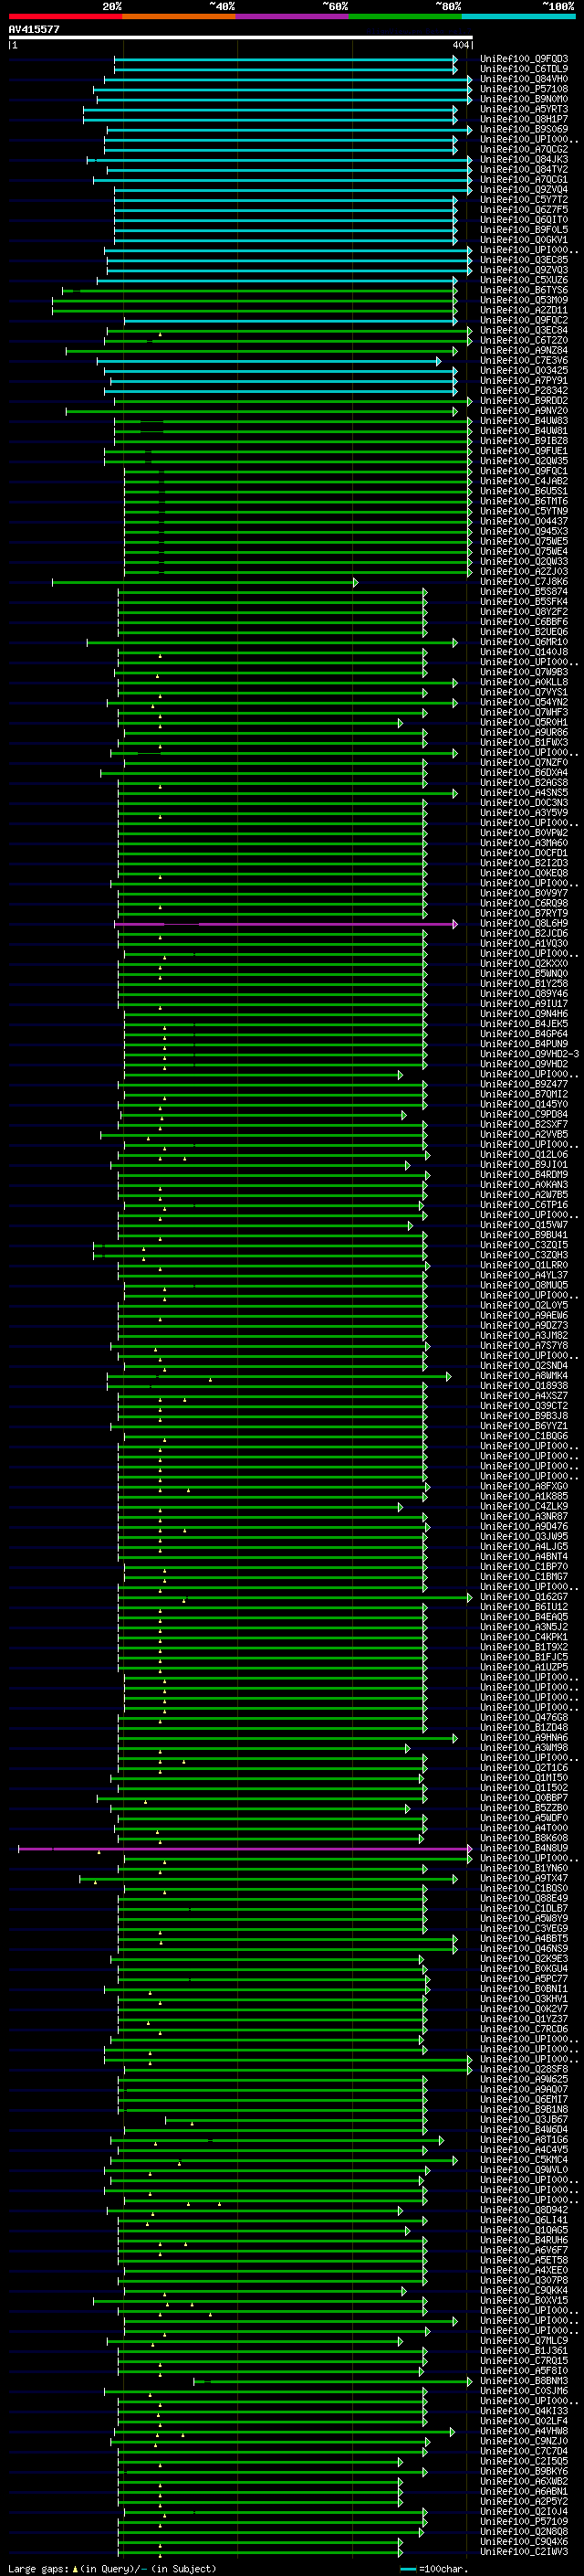Viewport: 584px width, 2576px height.
Task: Select label UniRef100_Q3EC85
Action: point(524,260)
